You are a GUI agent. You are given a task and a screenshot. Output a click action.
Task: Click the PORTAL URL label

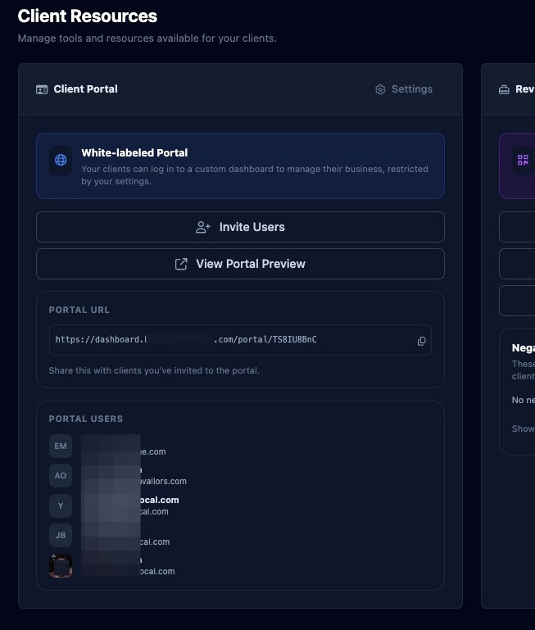[79, 310]
